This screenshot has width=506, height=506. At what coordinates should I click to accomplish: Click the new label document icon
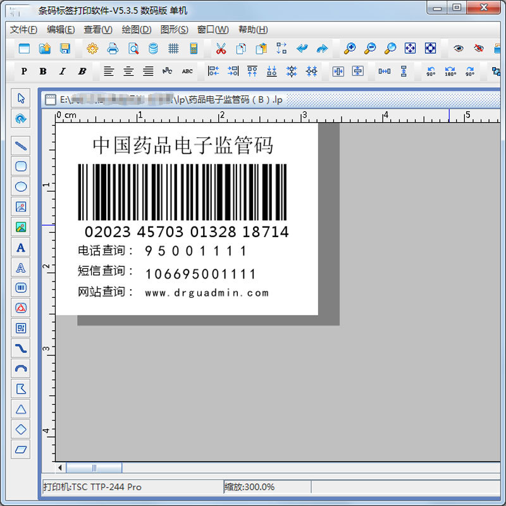[x=24, y=49]
